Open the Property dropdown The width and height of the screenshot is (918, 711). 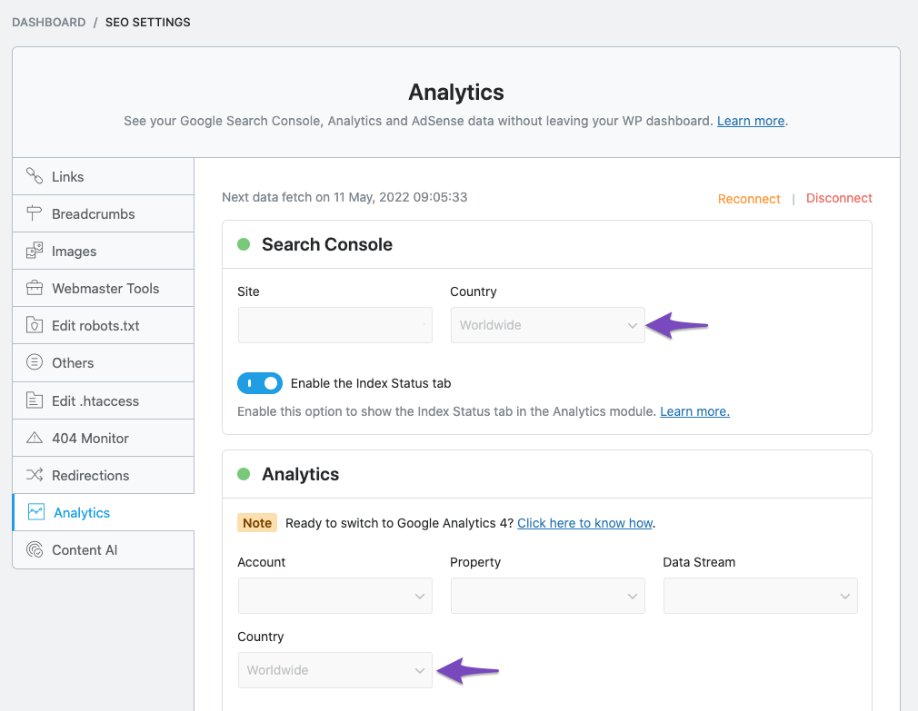547,596
